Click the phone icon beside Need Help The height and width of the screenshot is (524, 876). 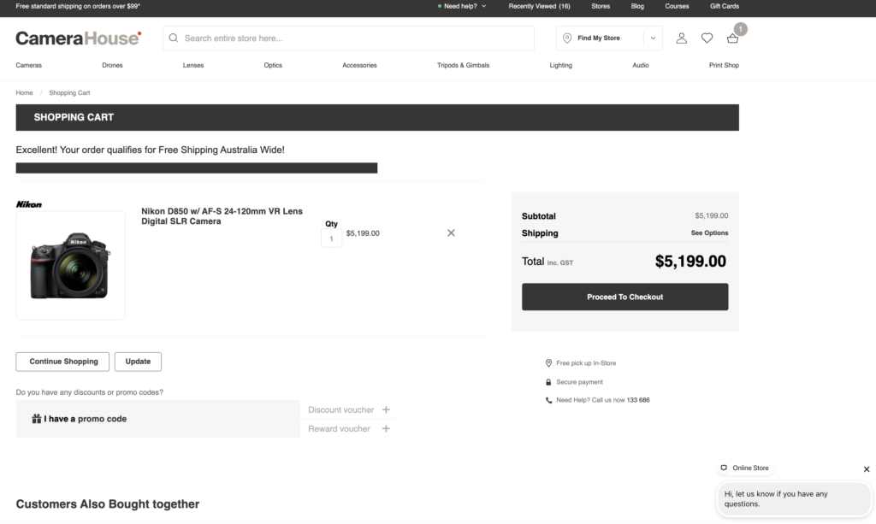tap(548, 400)
